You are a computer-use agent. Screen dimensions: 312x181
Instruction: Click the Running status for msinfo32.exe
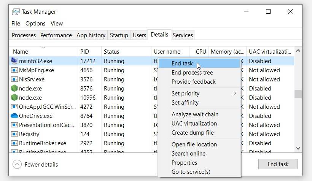tap(114, 61)
